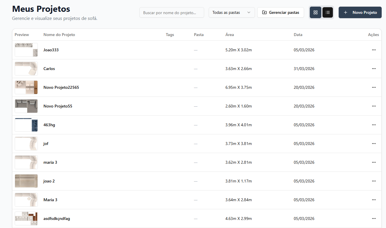Open actions menu for jof

[x=374, y=144]
